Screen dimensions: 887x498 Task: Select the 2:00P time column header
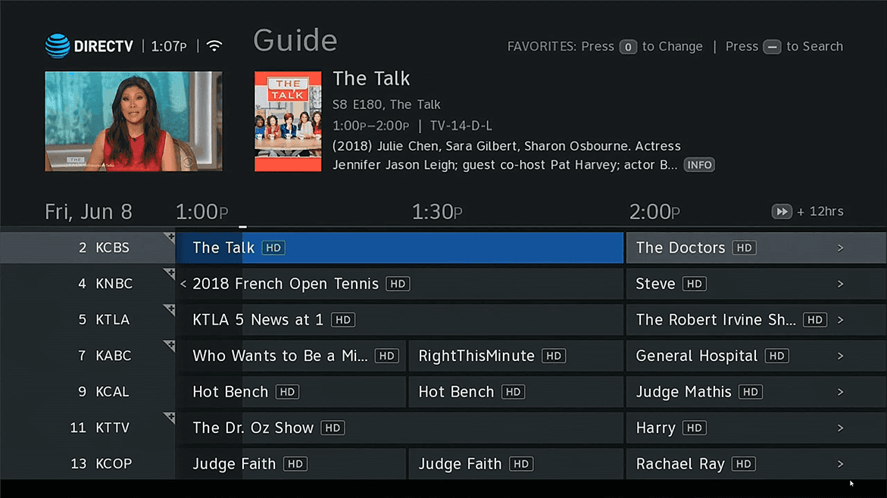654,212
